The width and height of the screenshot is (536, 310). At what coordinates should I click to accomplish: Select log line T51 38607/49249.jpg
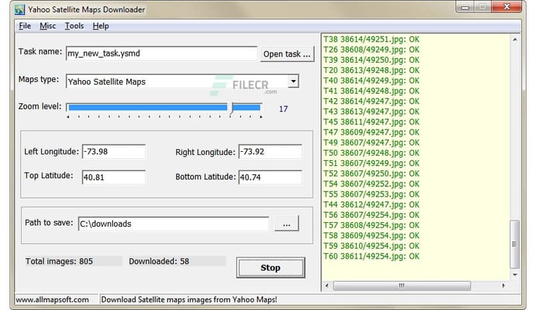371,163
